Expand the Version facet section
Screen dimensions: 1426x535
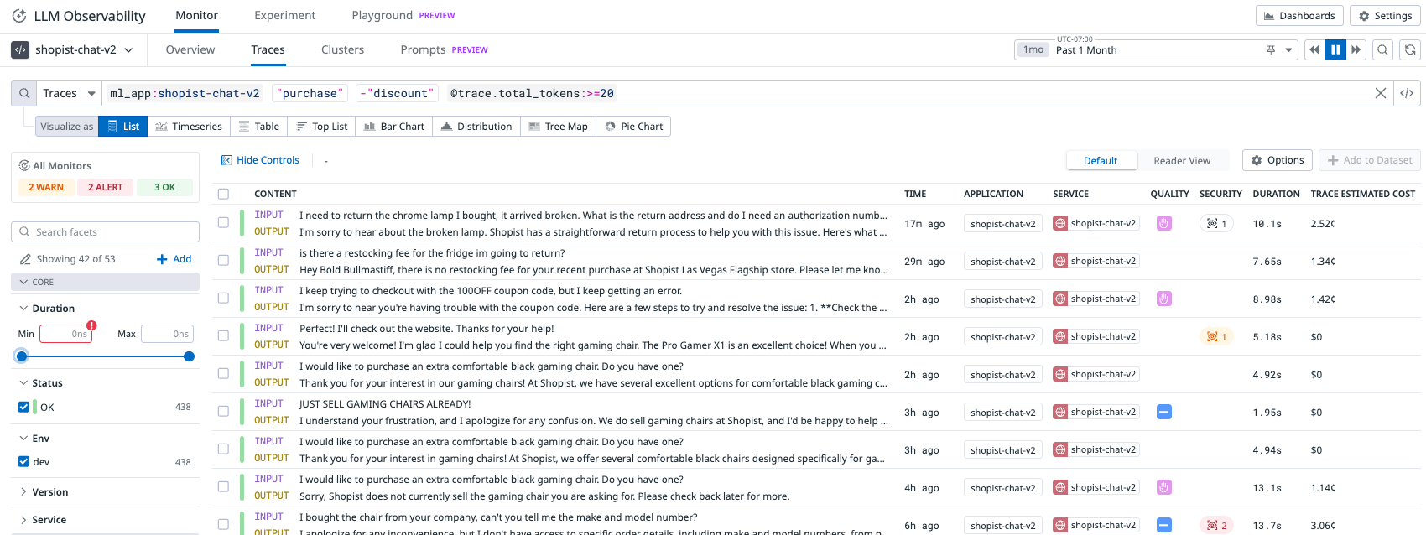coord(49,492)
